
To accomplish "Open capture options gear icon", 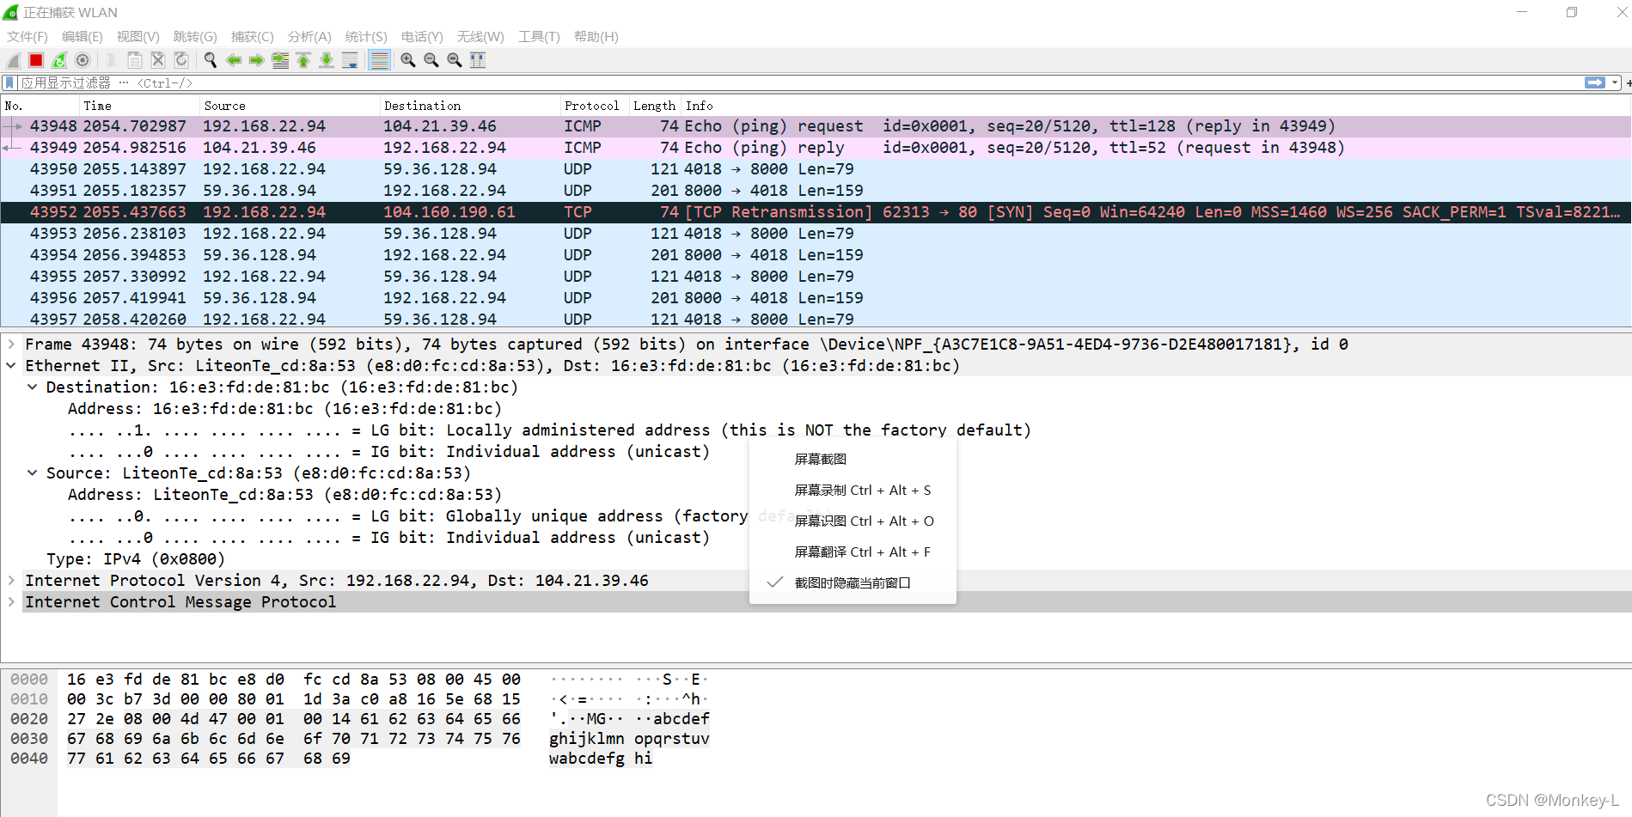I will [x=83, y=60].
